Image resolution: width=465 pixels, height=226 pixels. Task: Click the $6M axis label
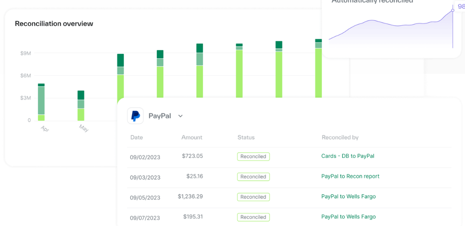pyautogui.click(x=26, y=76)
